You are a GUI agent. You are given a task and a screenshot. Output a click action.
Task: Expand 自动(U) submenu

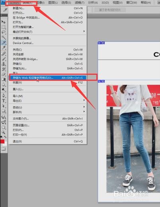[x=47, y=107]
